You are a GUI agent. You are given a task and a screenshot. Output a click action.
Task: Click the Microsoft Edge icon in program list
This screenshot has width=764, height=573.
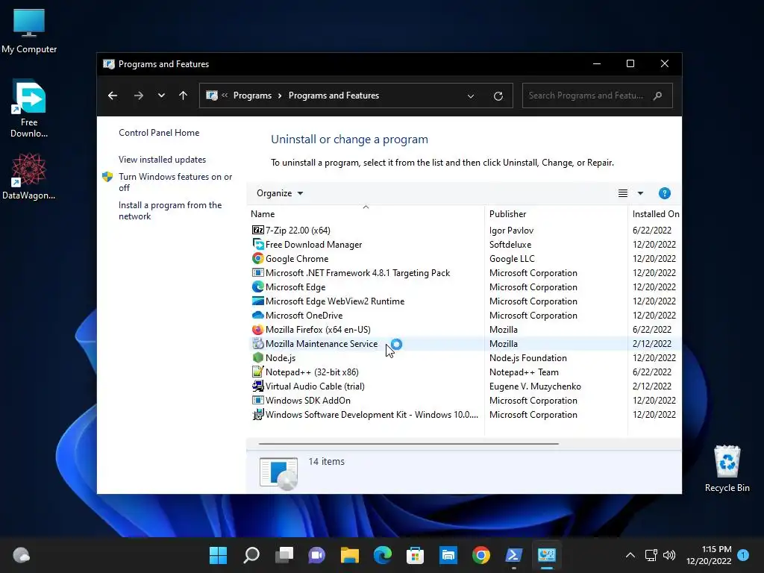coord(257,286)
